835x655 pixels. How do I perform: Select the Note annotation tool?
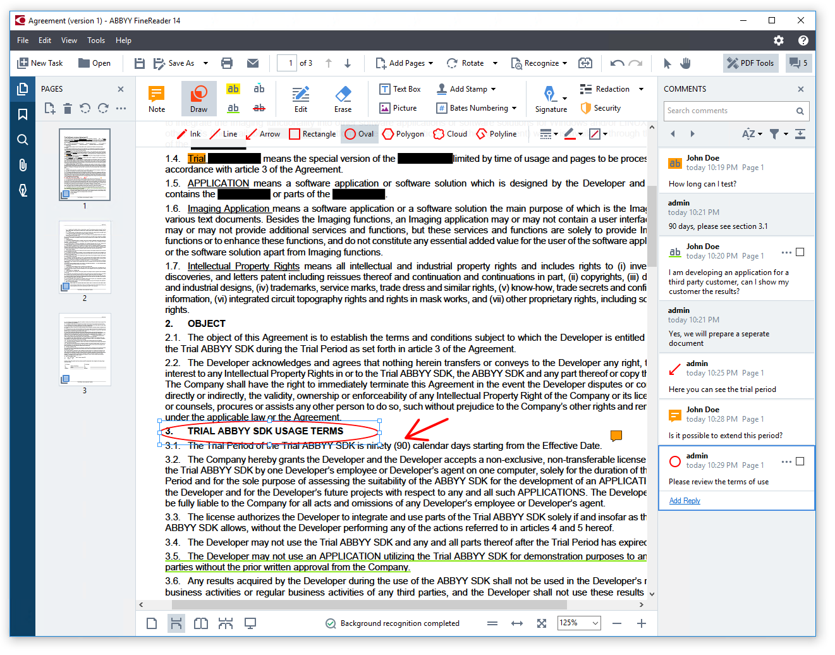coord(156,99)
